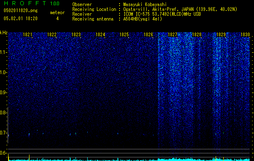Click the 1.0 frequency axis label
The image size is (254, 161).
pyautogui.click(x=3, y=72)
